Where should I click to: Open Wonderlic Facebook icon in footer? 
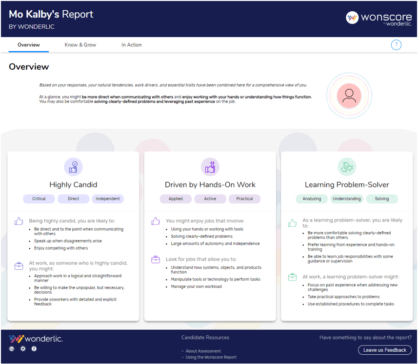tap(34, 348)
